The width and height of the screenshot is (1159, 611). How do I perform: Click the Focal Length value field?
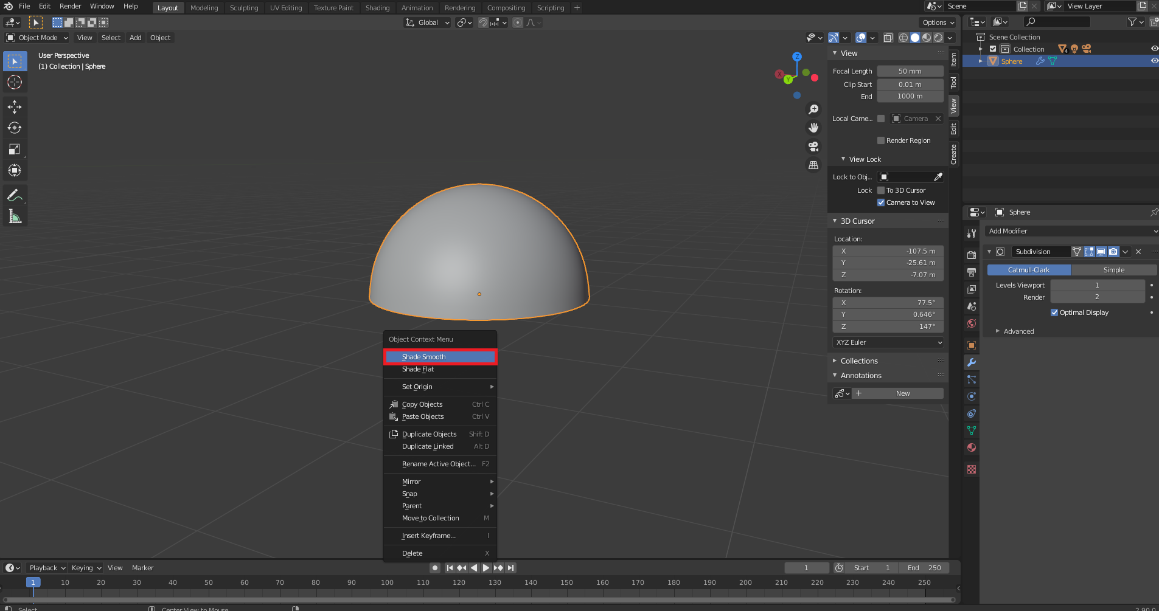click(x=910, y=71)
